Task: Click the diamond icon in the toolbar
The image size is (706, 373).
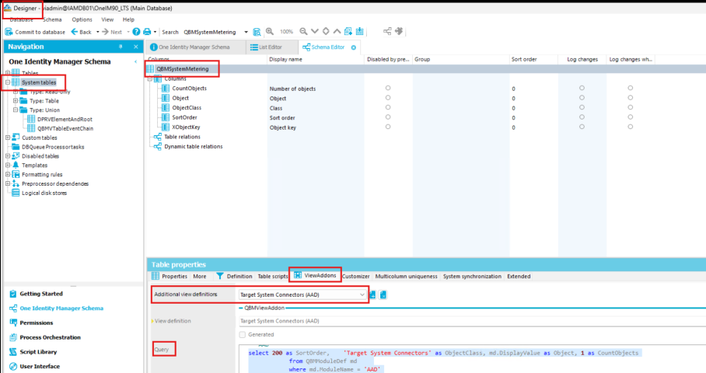Action: click(x=326, y=32)
